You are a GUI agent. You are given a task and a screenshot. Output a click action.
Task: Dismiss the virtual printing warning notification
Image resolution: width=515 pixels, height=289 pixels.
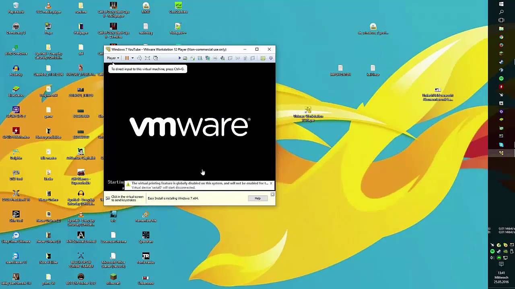click(271, 183)
